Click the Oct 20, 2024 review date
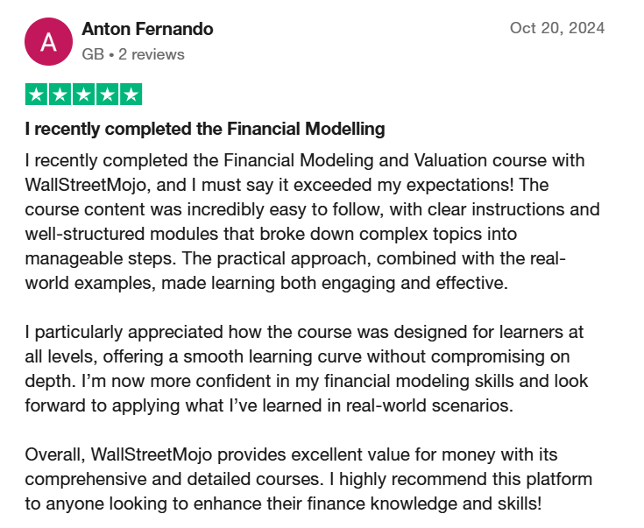Screen dimensions: 644x528 point(557,28)
